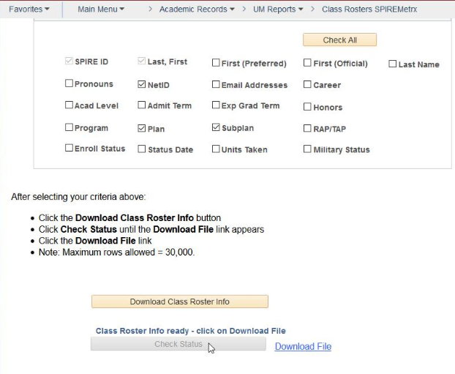Viewport: 455px width, 374px height.
Task: Uncheck the Plan checkbox
Action: tap(142, 127)
